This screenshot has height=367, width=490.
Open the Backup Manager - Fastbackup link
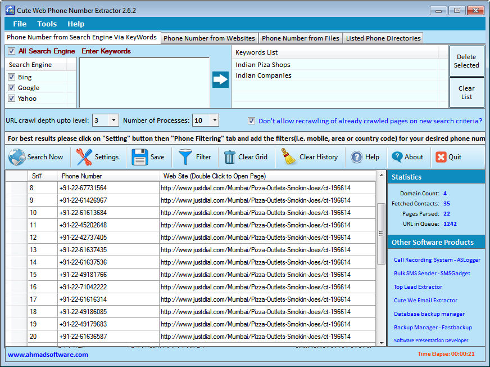[433, 327]
